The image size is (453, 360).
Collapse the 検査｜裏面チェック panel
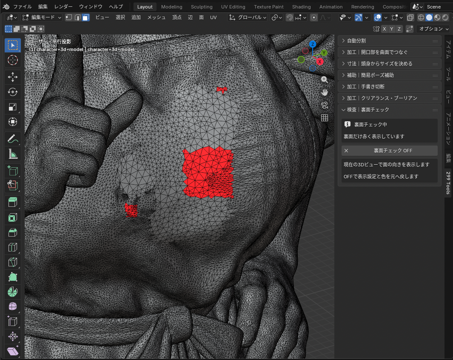390,110
